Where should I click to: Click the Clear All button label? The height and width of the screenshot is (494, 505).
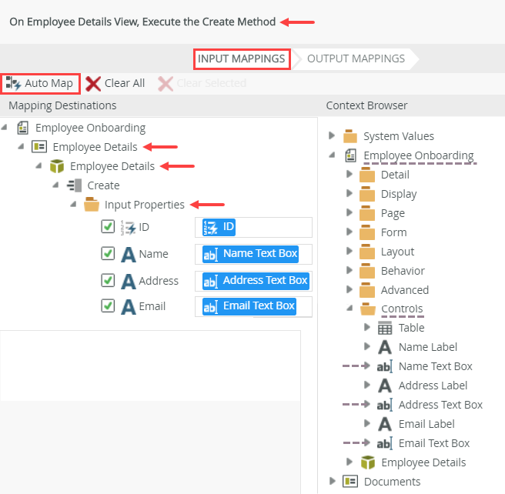pyautogui.click(x=125, y=83)
